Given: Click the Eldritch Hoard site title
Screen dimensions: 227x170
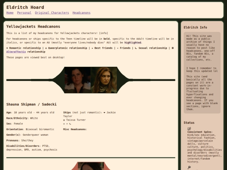Looking at the screenshot, I should 25,7.
